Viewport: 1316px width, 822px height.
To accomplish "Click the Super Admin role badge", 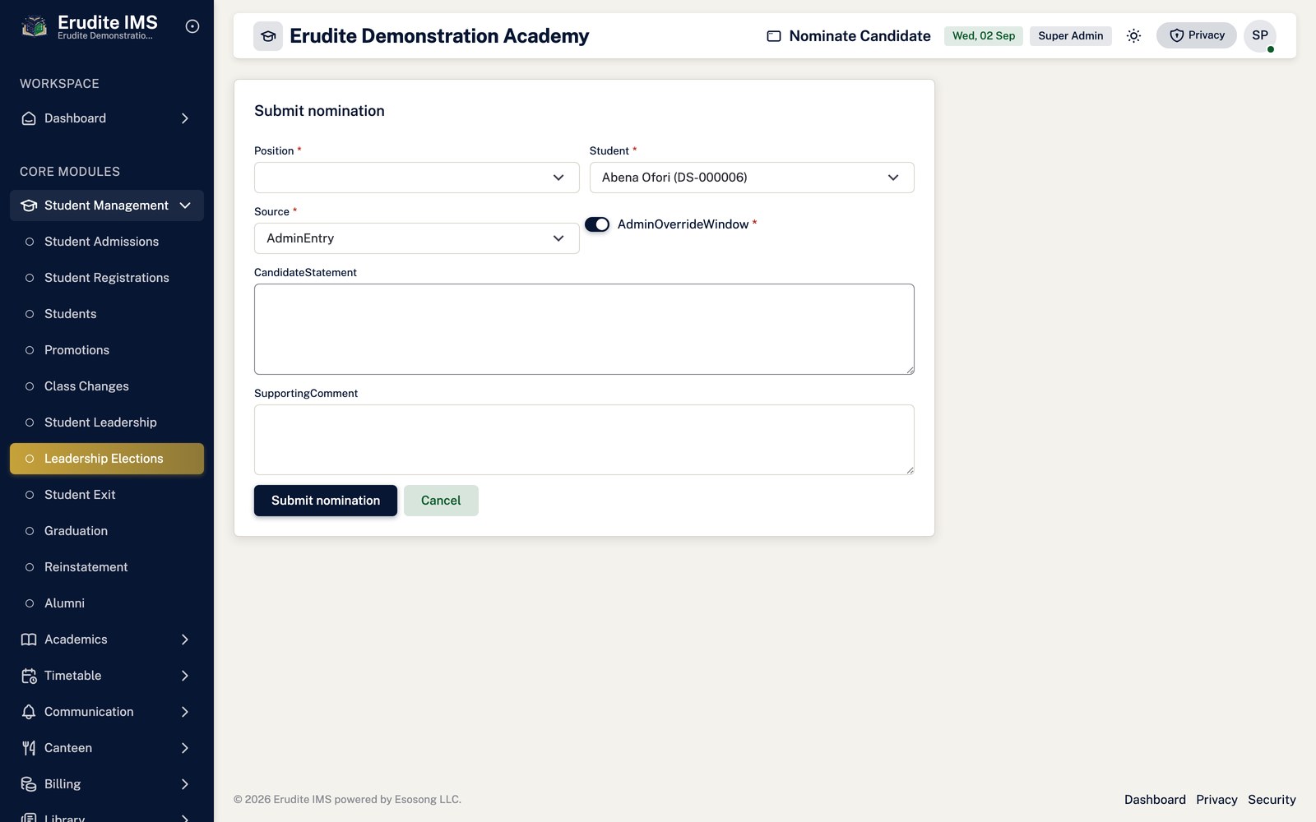I will pyautogui.click(x=1071, y=36).
